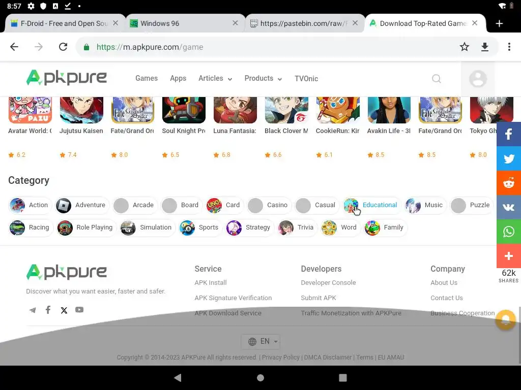Screen dimensions: 521x390
Task: Select the Role Playing category
Action: click(x=86, y=227)
